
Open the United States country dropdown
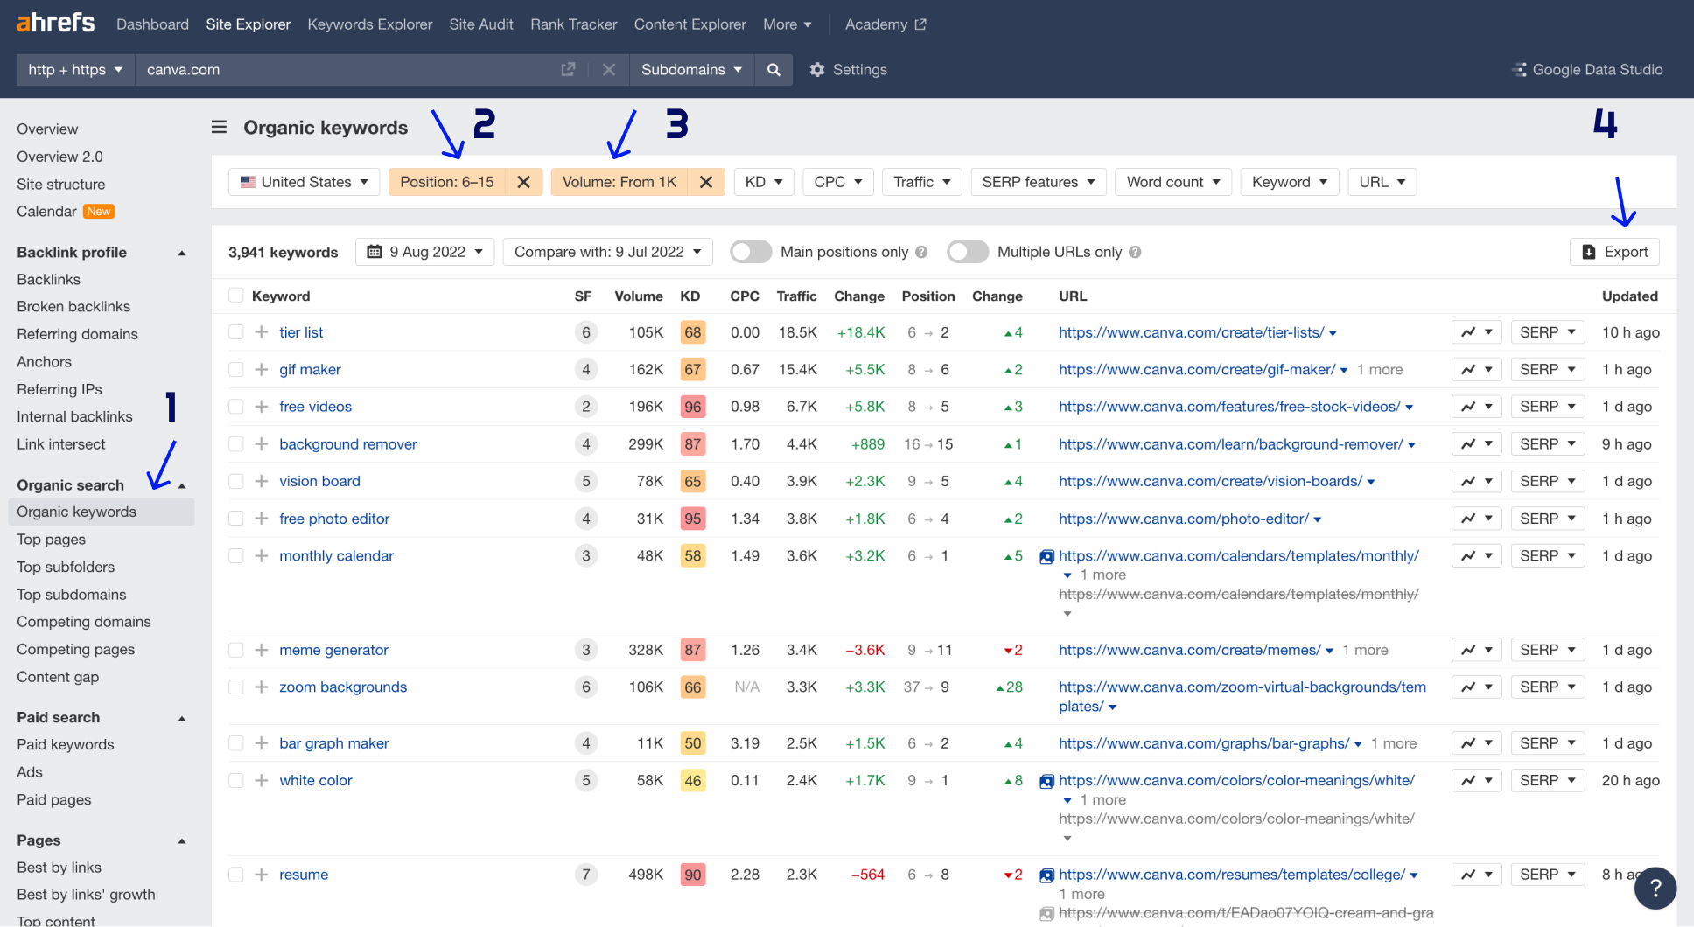(x=304, y=182)
